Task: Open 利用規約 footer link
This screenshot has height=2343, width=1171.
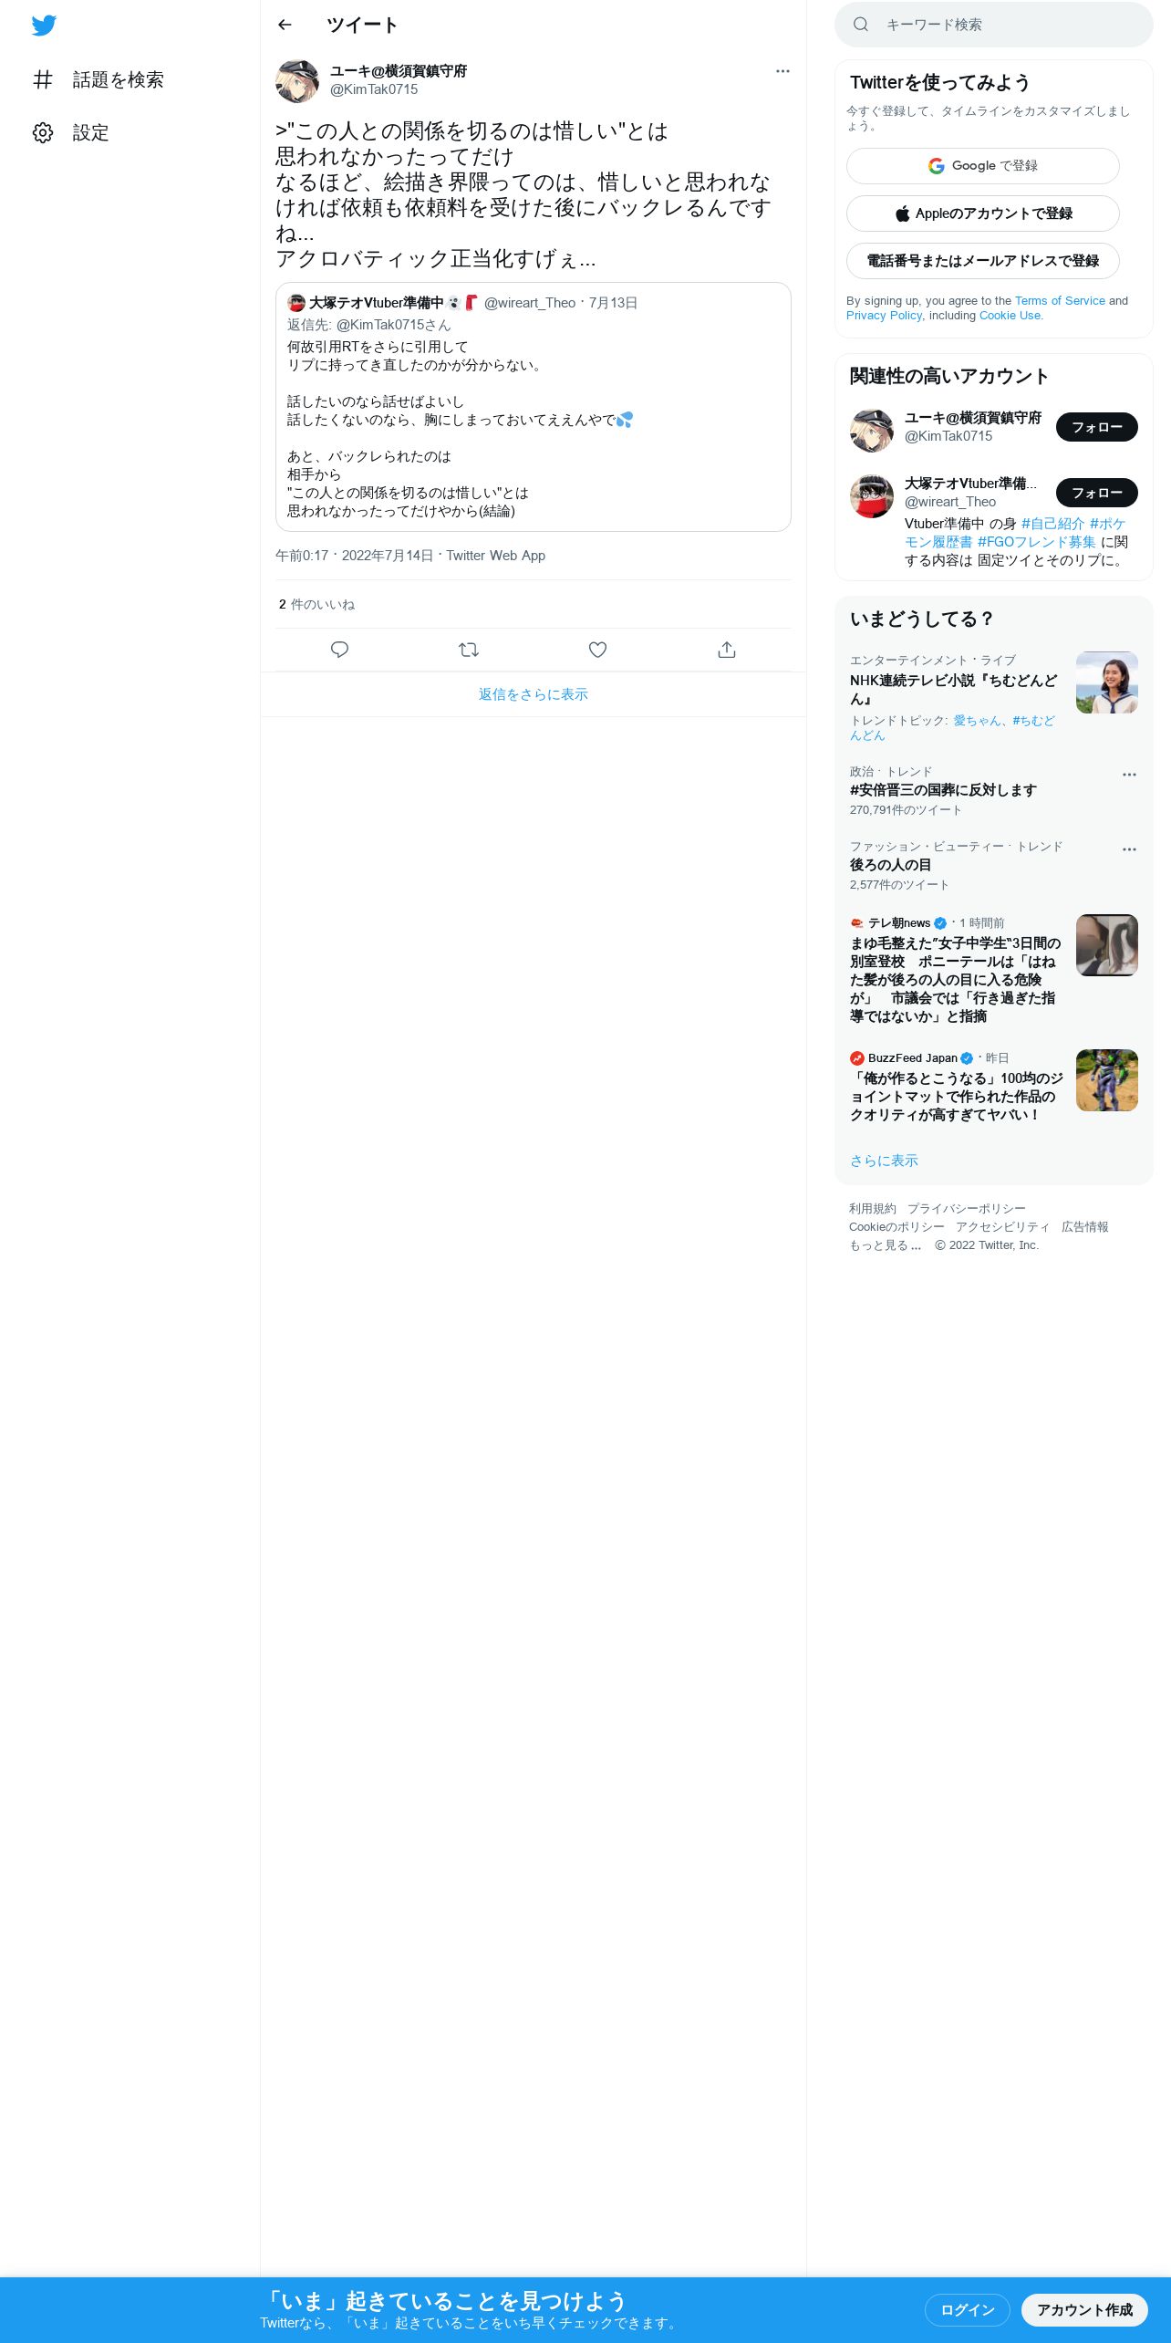Action: (873, 1209)
